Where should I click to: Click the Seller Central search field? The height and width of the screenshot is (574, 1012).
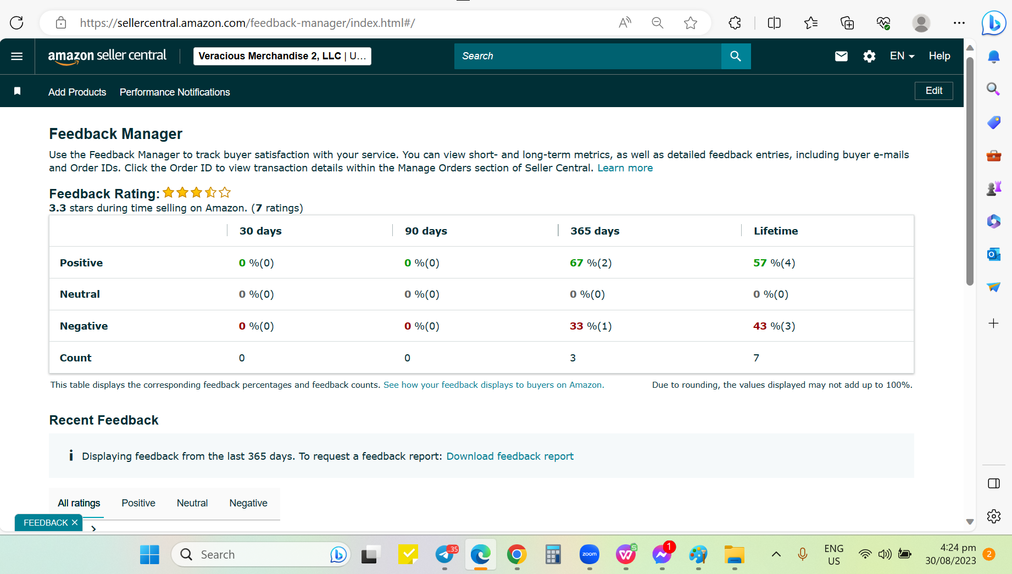pos(587,56)
